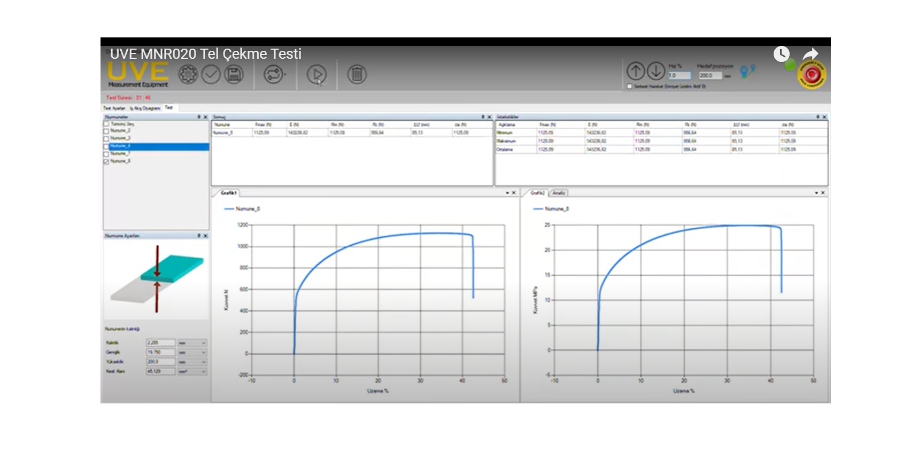Click the Minimum row in statistics table
Screen dimensions: 911x467
(x=661, y=133)
